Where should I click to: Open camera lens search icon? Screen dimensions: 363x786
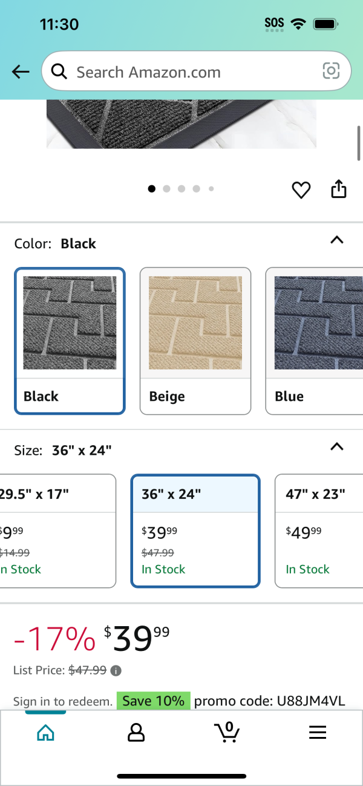point(331,71)
